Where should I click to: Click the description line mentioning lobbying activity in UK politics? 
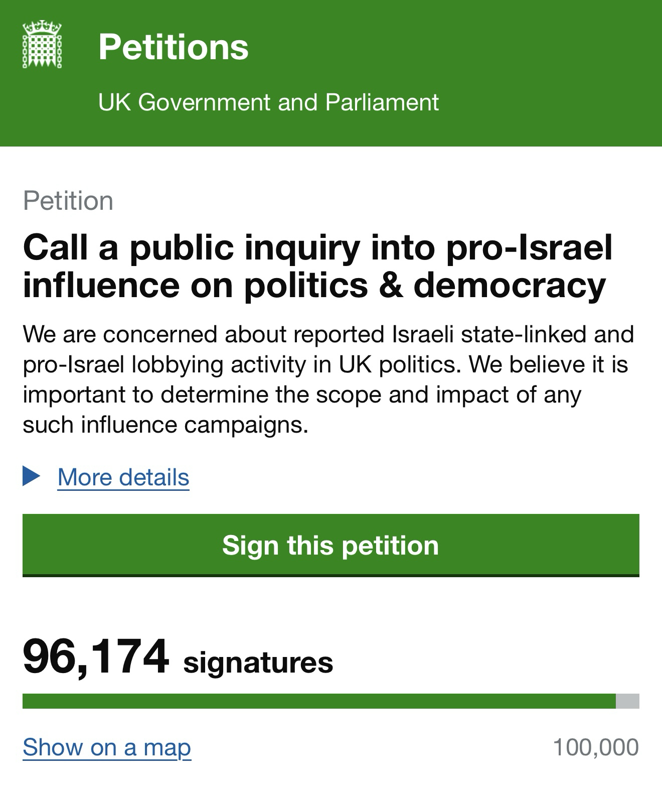click(325, 364)
